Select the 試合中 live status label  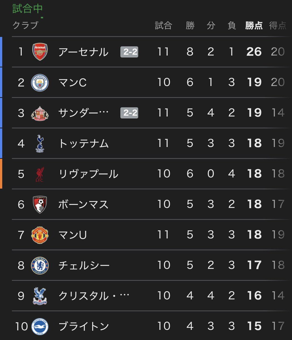[27, 8]
